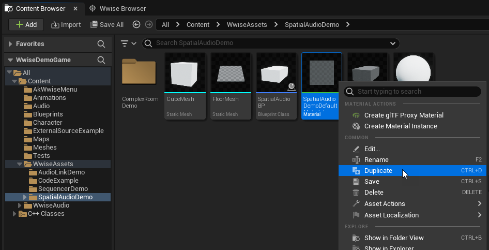Expand the Favorites section
Screen dimensions: 489x250
(x=10, y=44)
